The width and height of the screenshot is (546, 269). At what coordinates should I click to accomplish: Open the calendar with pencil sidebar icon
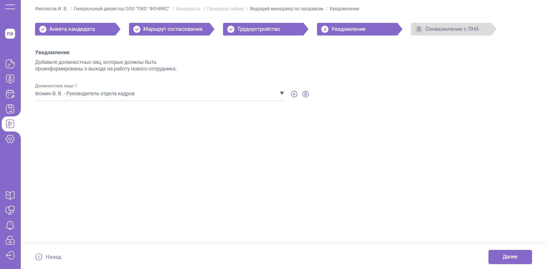10,94
